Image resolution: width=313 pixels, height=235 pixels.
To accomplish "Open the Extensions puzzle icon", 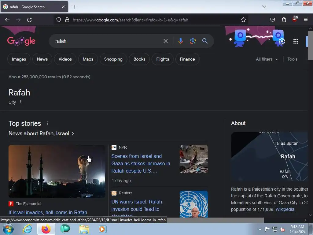I will point(284,20).
